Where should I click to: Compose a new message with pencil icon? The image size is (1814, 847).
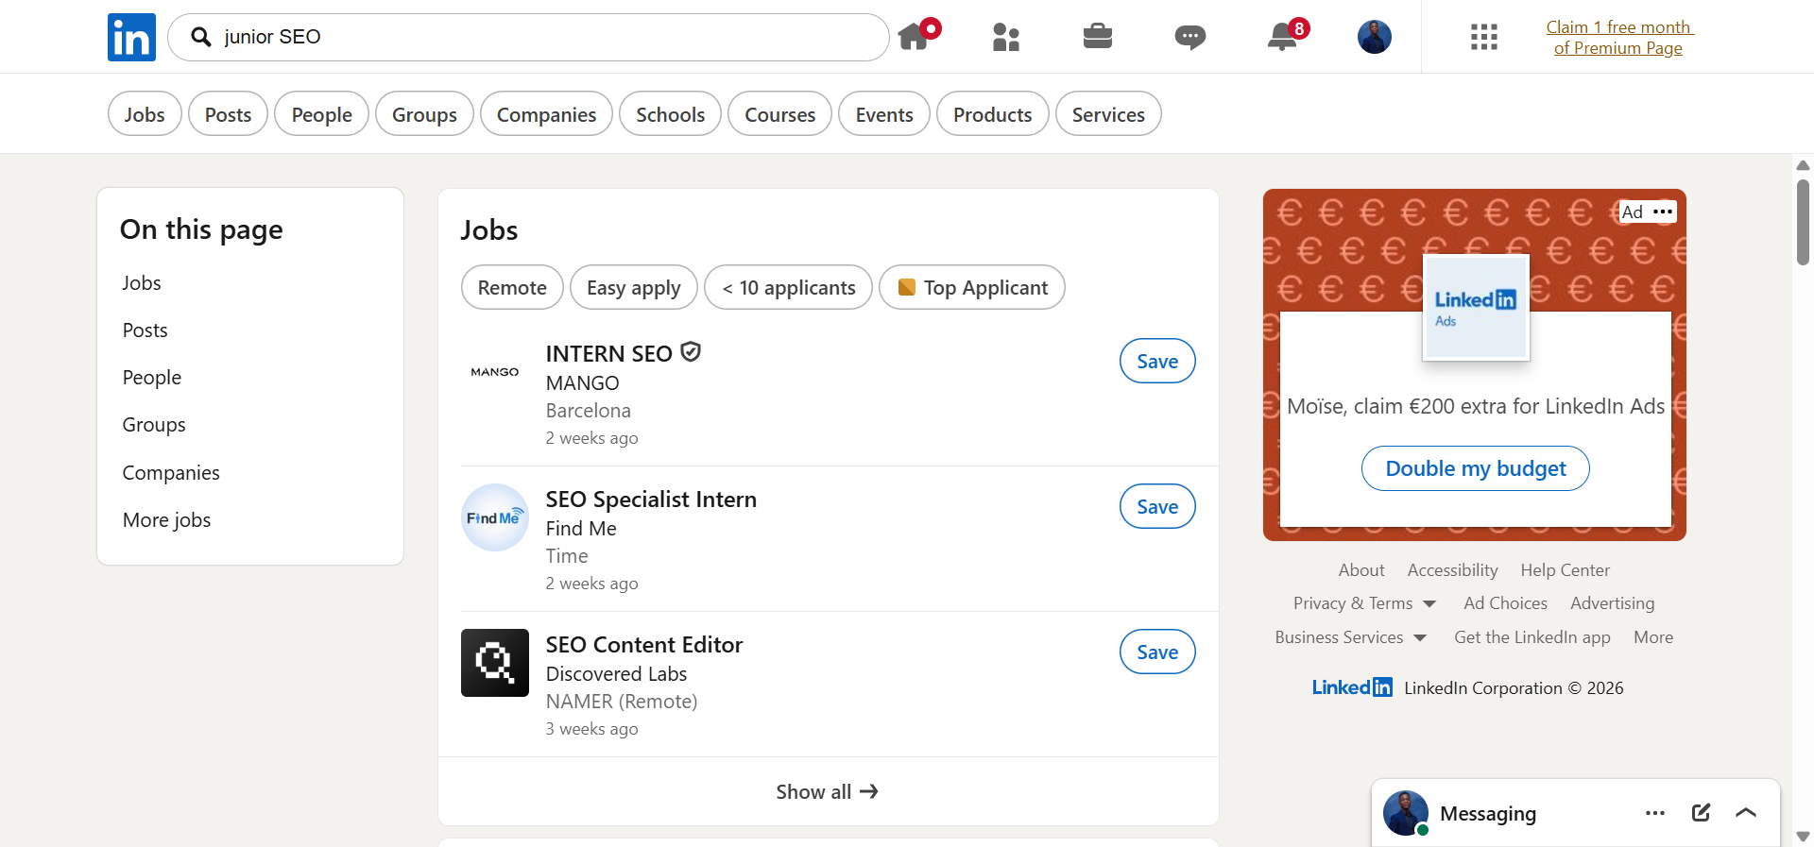click(x=1701, y=813)
